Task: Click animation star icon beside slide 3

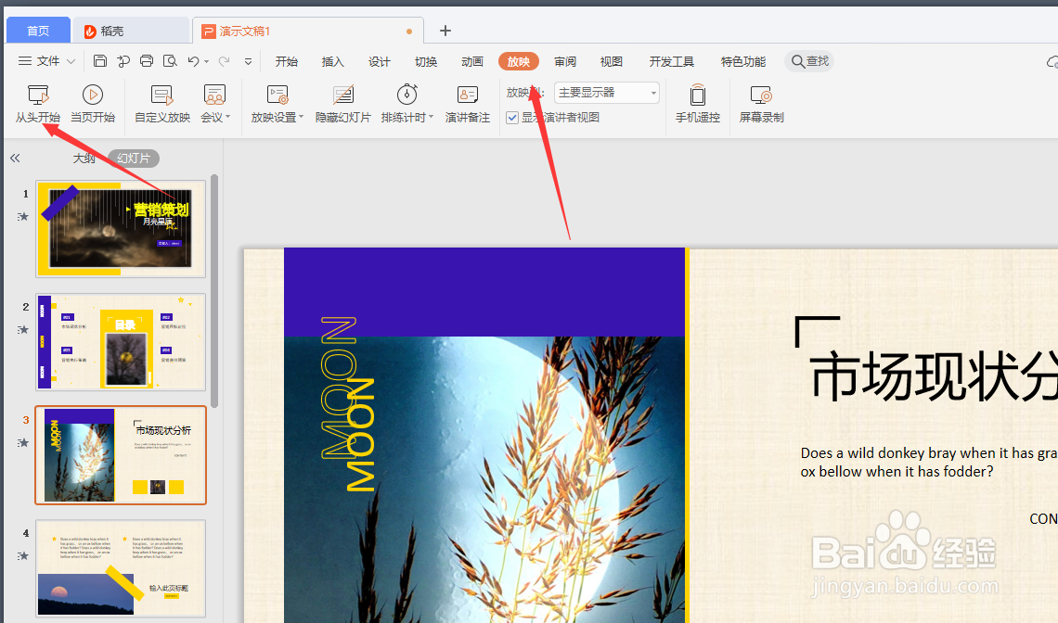Action: point(23,443)
